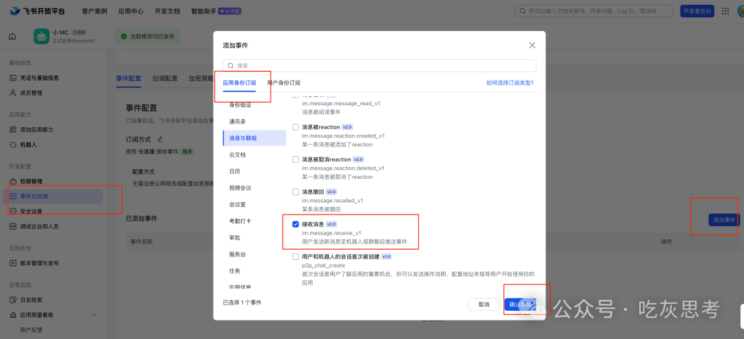Click the 开发者后台 button

pyautogui.click(x=697, y=11)
